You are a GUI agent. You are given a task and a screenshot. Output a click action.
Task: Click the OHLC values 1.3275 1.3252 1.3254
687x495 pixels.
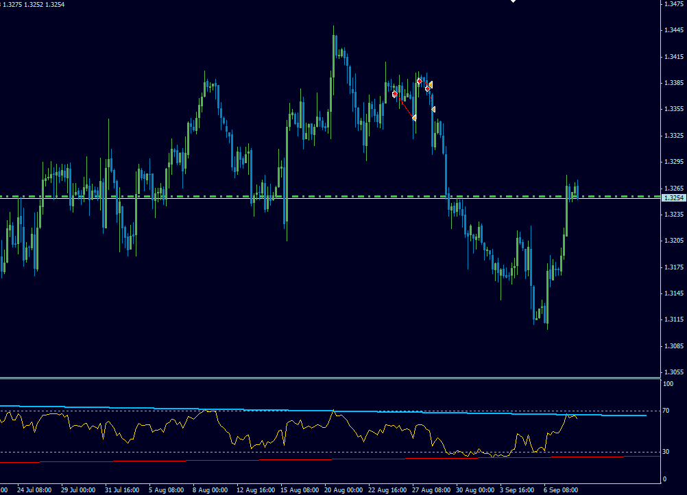coord(34,4)
